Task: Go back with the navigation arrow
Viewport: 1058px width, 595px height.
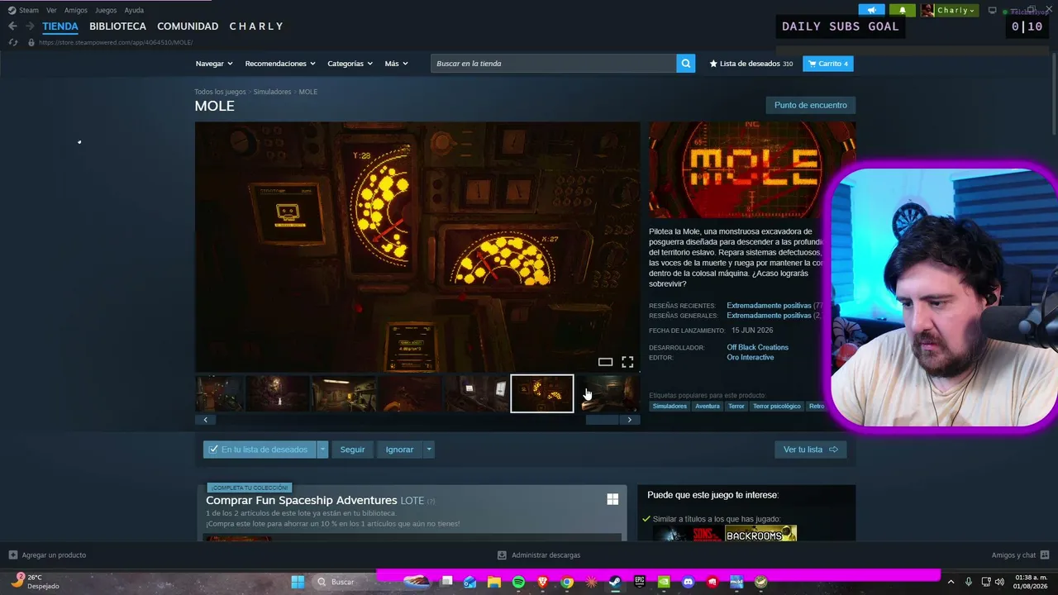Action: (x=12, y=26)
